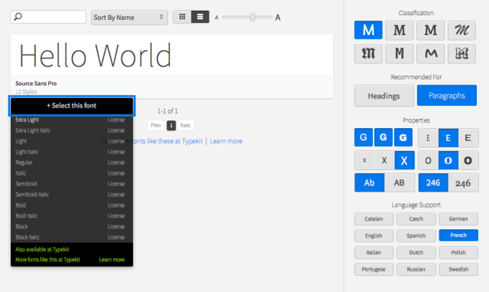
Task: Click the search magnifier icon
Action: point(18,17)
